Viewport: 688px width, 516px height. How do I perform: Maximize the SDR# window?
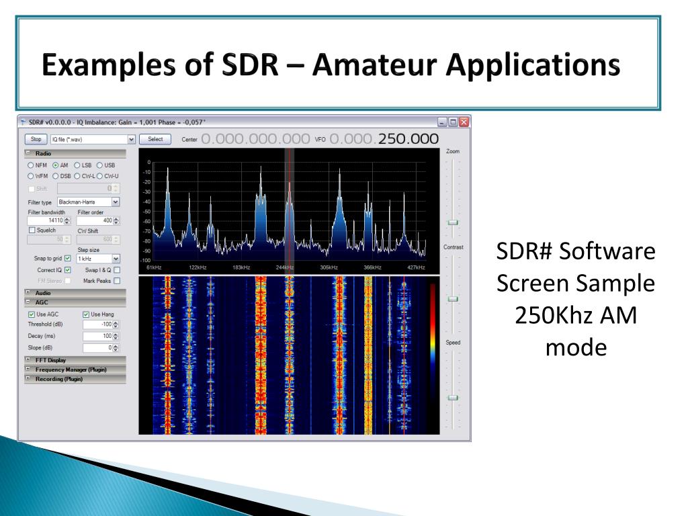453,122
